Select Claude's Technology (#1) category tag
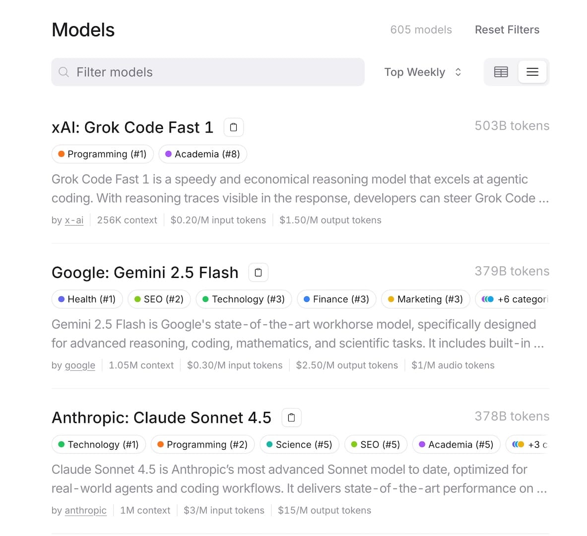The image size is (587, 536). [x=98, y=445]
